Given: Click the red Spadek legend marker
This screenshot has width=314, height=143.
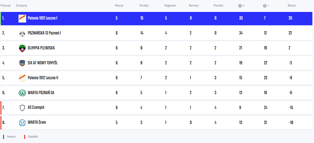Looking at the screenshot, I should 25,137.
